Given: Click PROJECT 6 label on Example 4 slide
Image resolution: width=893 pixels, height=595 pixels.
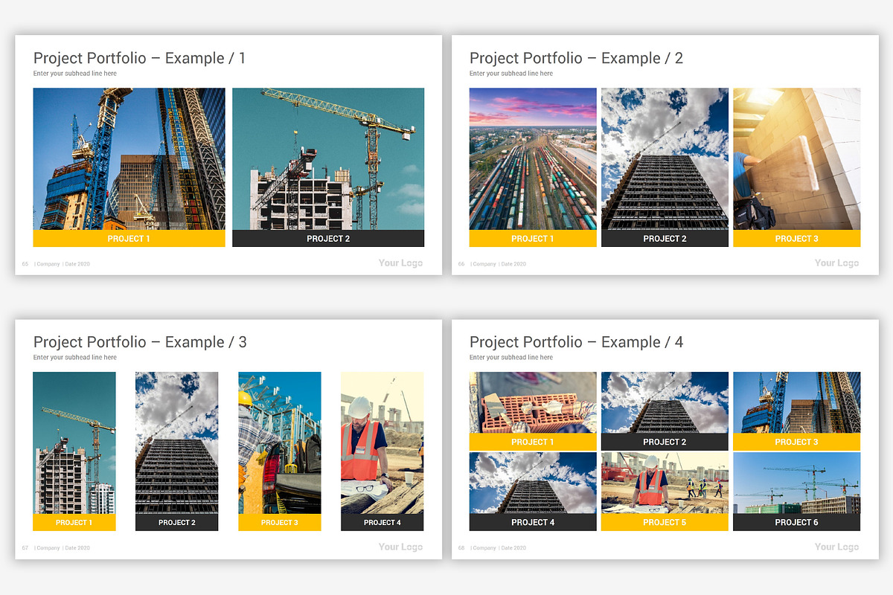Looking at the screenshot, I should tap(796, 522).
